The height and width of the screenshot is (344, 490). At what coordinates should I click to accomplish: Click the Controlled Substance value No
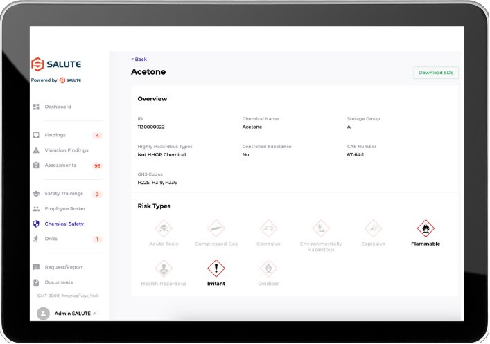pyautogui.click(x=245, y=155)
